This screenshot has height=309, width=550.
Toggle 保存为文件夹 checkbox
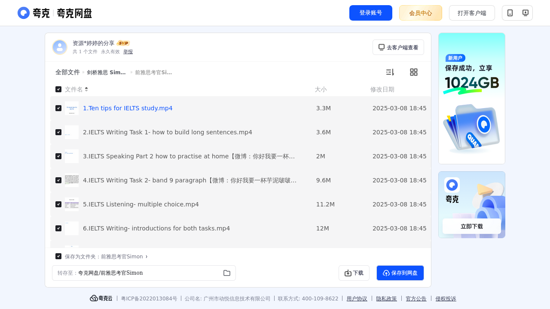click(58, 256)
